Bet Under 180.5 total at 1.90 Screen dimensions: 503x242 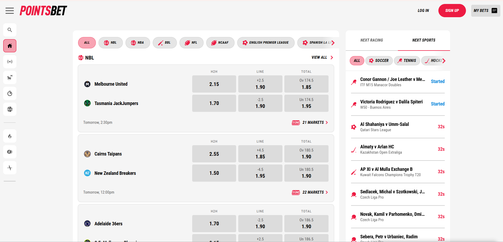[x=306, y=173]
